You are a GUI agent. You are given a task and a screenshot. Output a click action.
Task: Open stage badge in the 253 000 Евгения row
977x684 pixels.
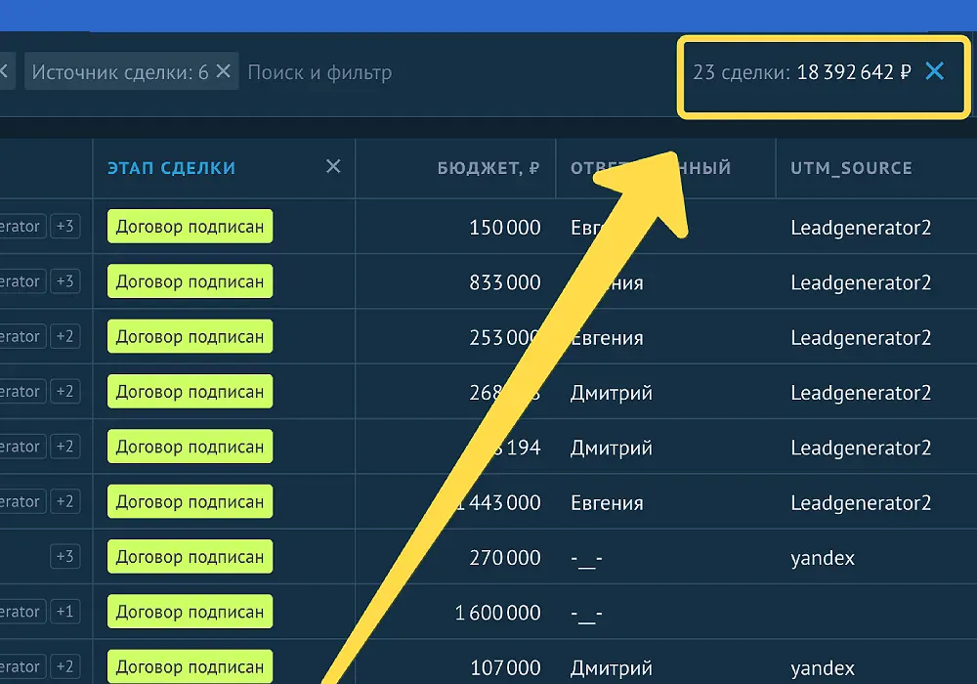click(191, 336)
